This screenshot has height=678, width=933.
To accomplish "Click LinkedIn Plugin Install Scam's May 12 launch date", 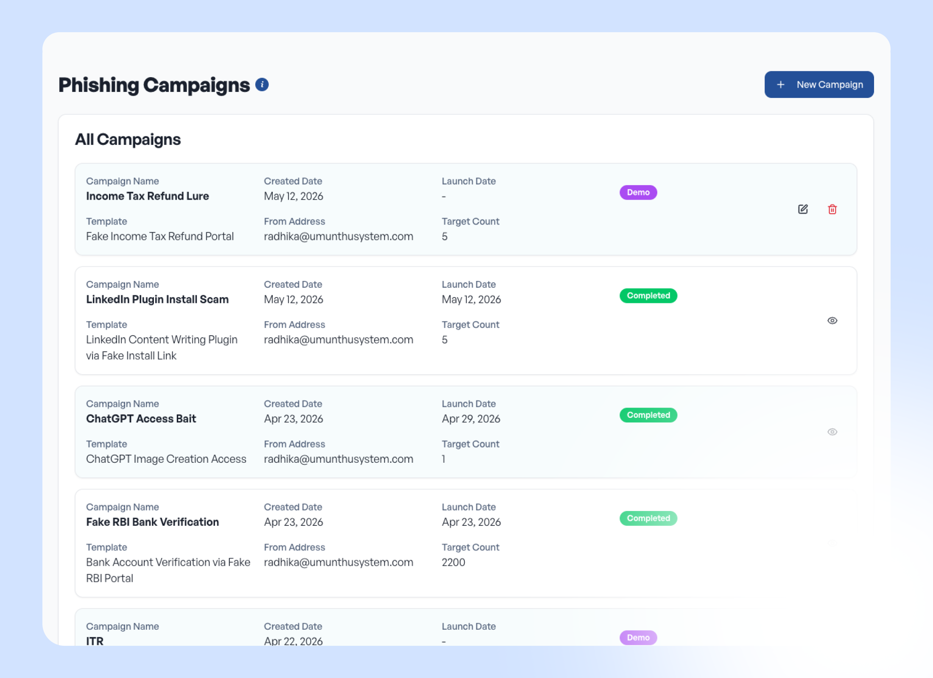I will (471, 300).
